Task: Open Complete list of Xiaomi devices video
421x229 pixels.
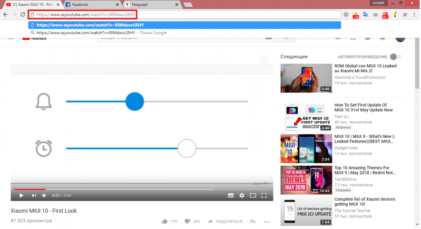Action: pyautogui.click(x=365, y=202)
